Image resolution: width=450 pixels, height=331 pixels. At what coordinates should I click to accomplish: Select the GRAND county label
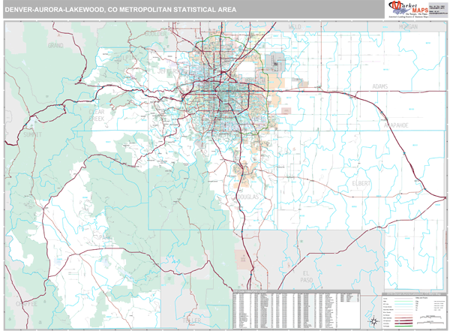55,45
